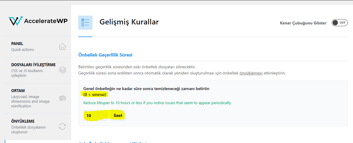Click the circular arrows icon beside Önyükleme
353x143 pixels.
pos(62,127)
